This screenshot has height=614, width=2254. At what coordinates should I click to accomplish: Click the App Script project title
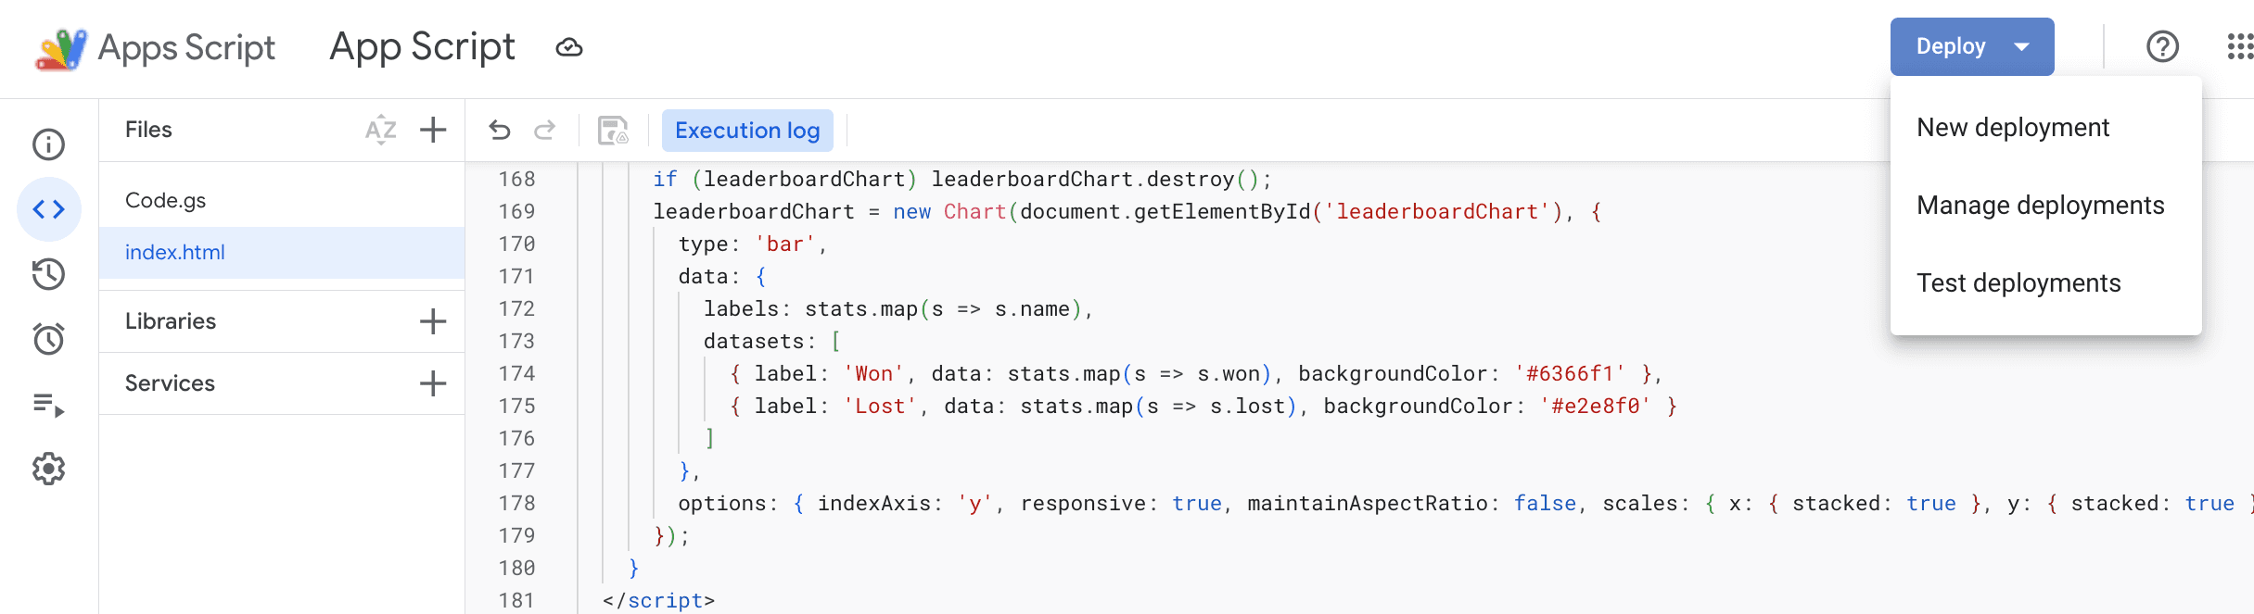422,47
